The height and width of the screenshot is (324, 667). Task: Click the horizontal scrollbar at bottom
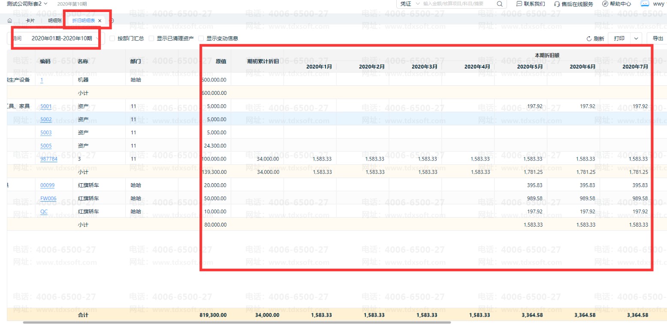[x=236, y=322]
